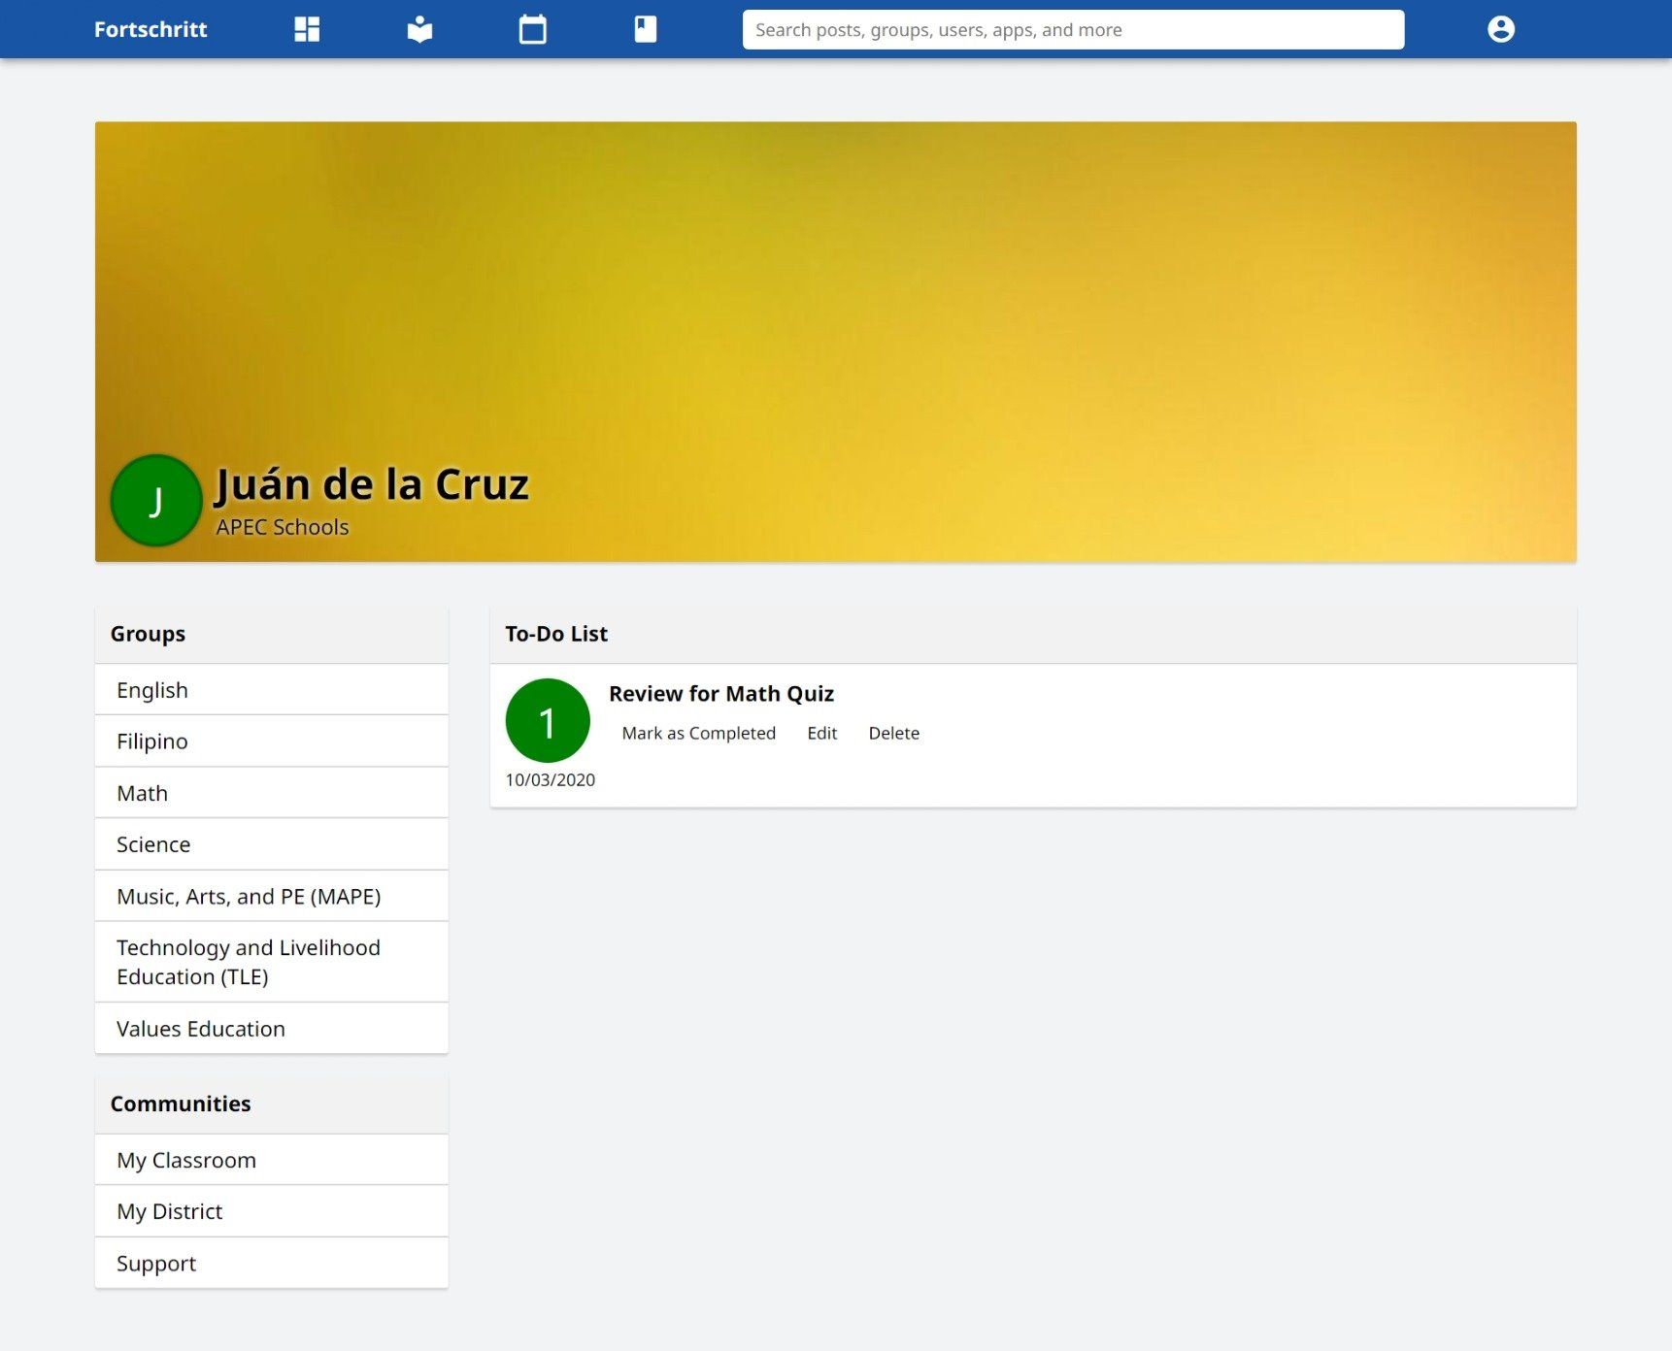This screenshot has height=1351, width=1672.
Task: Open the My Classroom community
Action: click(186, 1160)
